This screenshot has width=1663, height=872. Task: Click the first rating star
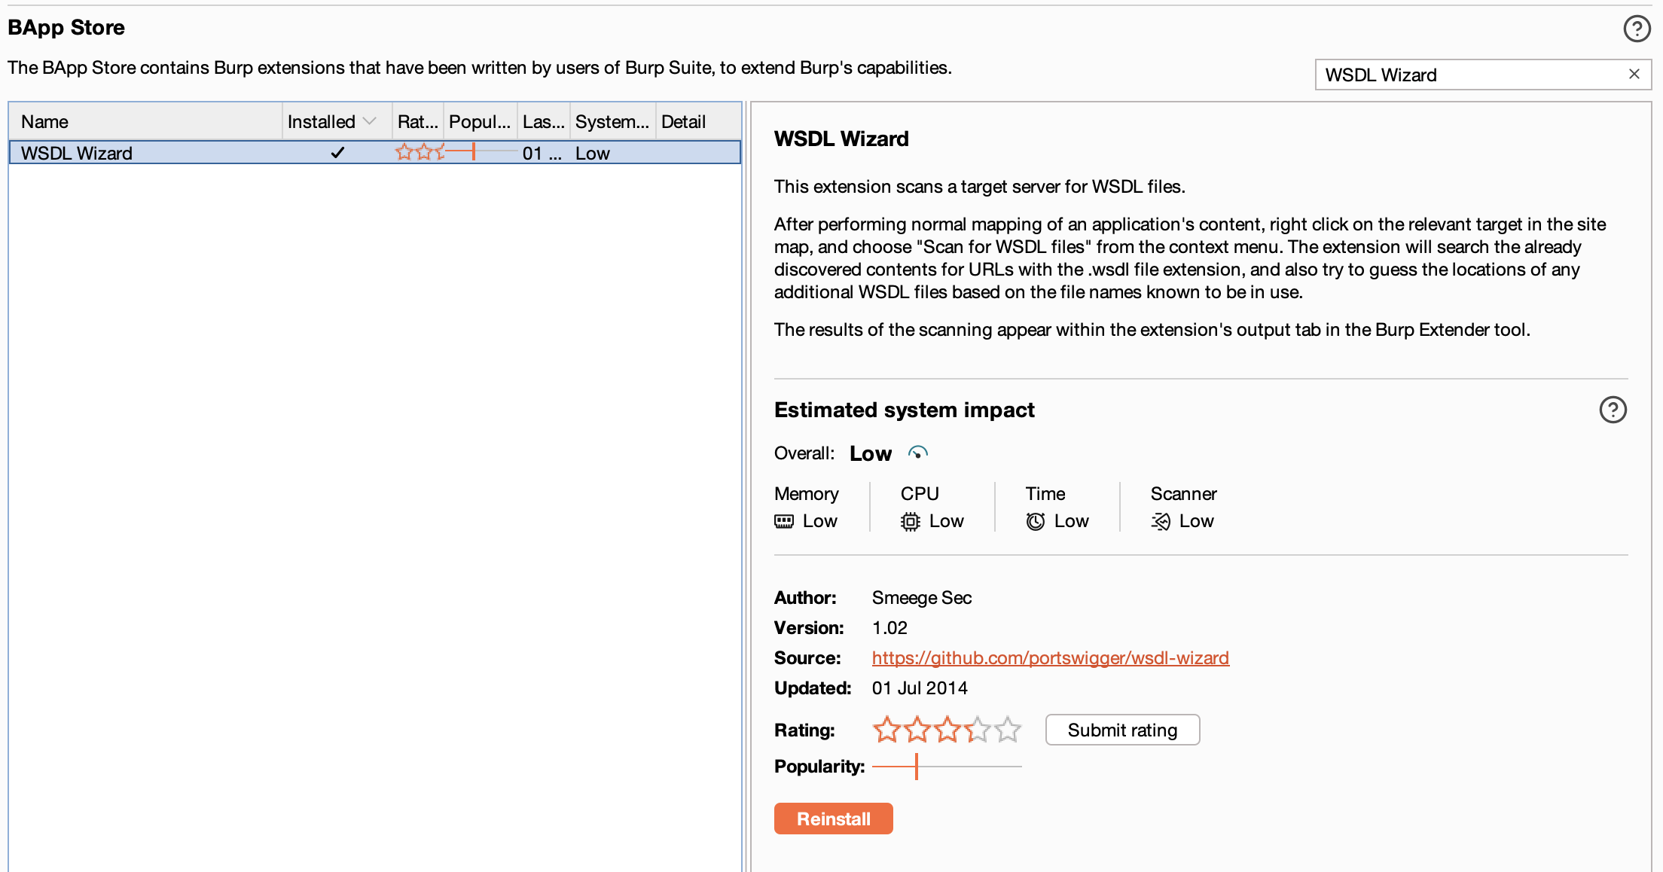point(886,729)
